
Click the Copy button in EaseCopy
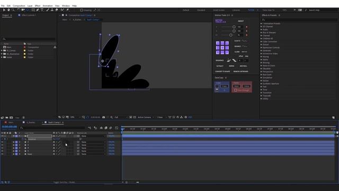click(x=225, y=86)
